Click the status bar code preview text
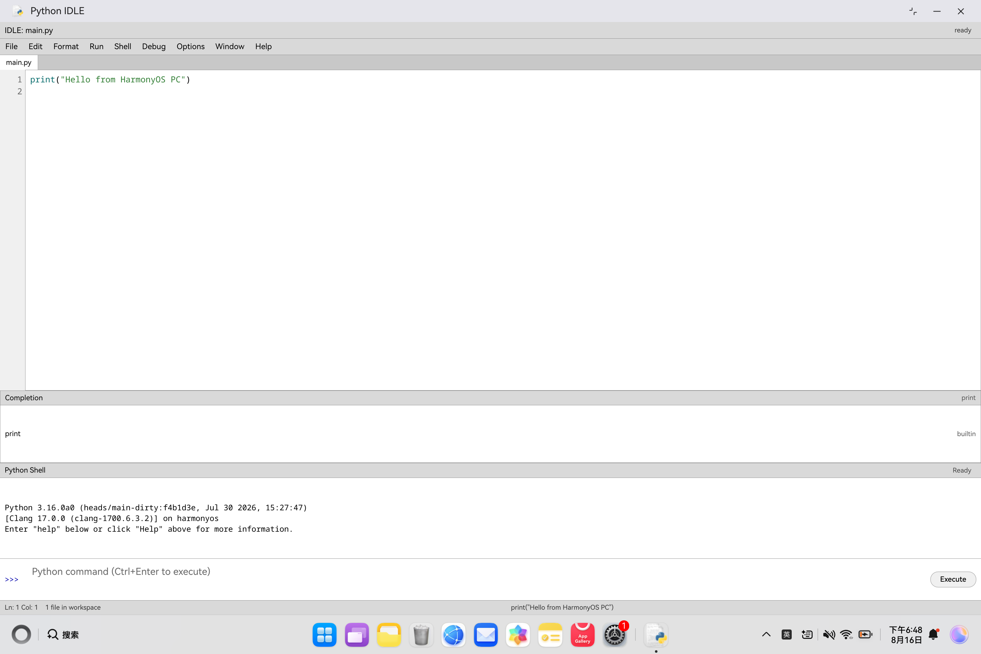981x654 pixels. tap(562, 607)
